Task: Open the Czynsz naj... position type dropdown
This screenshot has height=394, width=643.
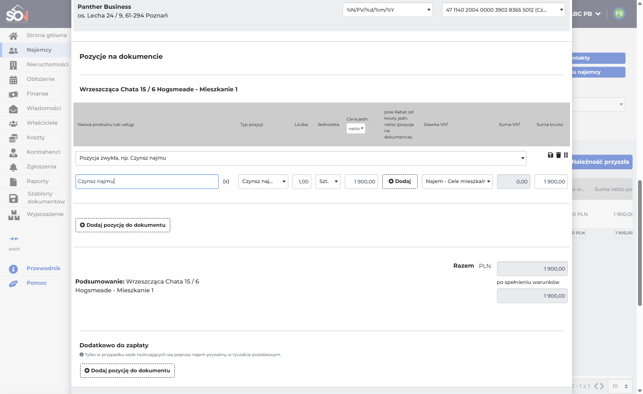Action: pyautogui.click(x=263, y=181)
